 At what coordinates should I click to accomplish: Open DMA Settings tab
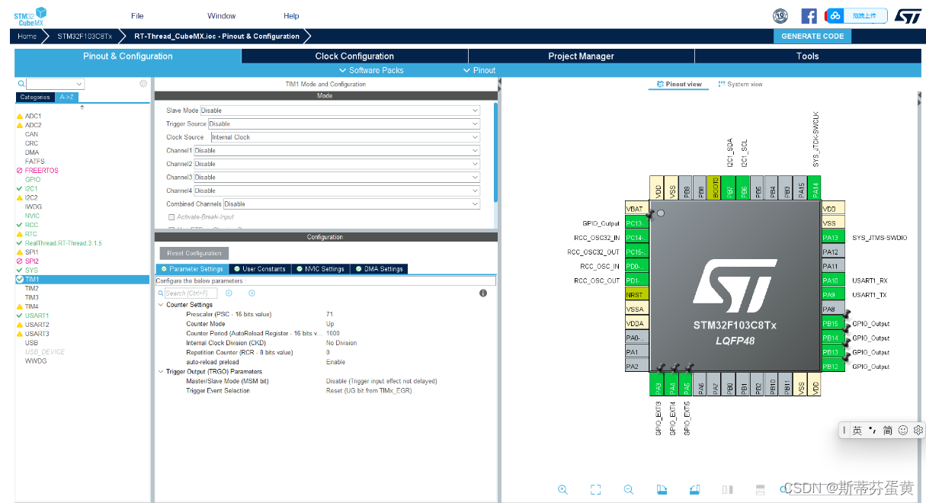click(x=379, y=268)
